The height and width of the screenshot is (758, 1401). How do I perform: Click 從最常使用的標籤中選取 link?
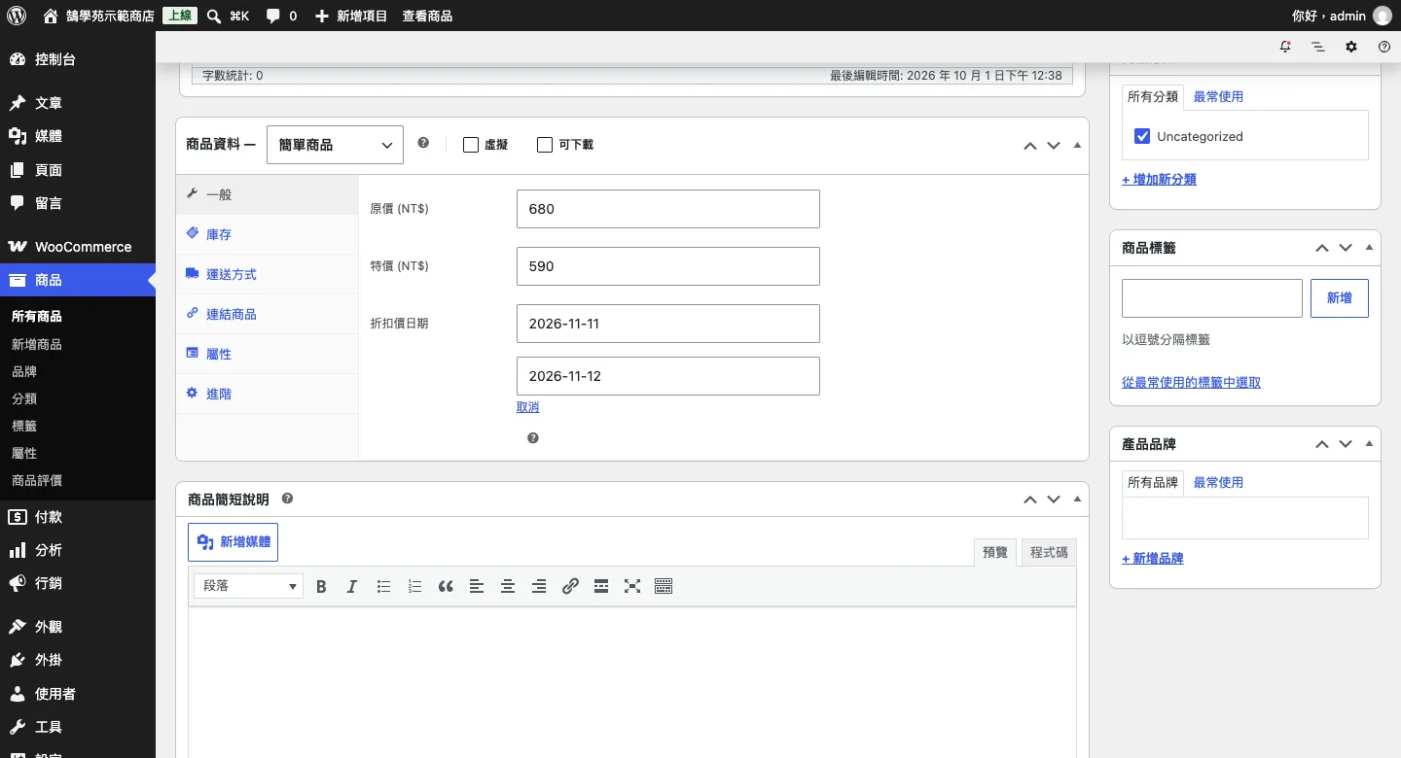pos(1191,382)
